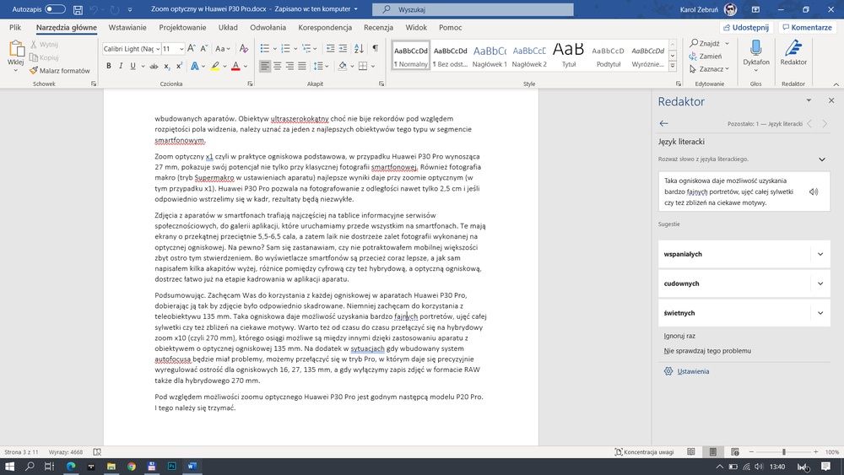
Task: Click the bullet list icon
Action: [265, 48]
